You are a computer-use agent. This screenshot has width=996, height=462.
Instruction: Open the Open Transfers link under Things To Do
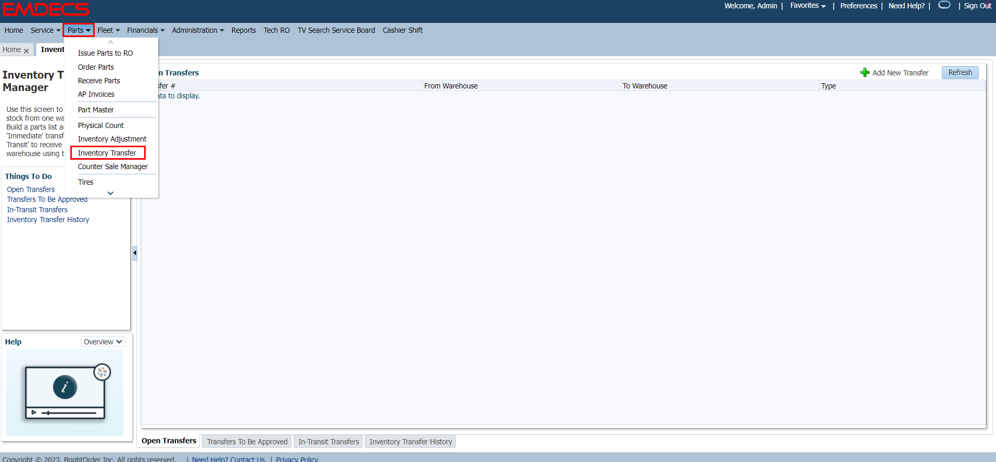[x=31, y=189]
